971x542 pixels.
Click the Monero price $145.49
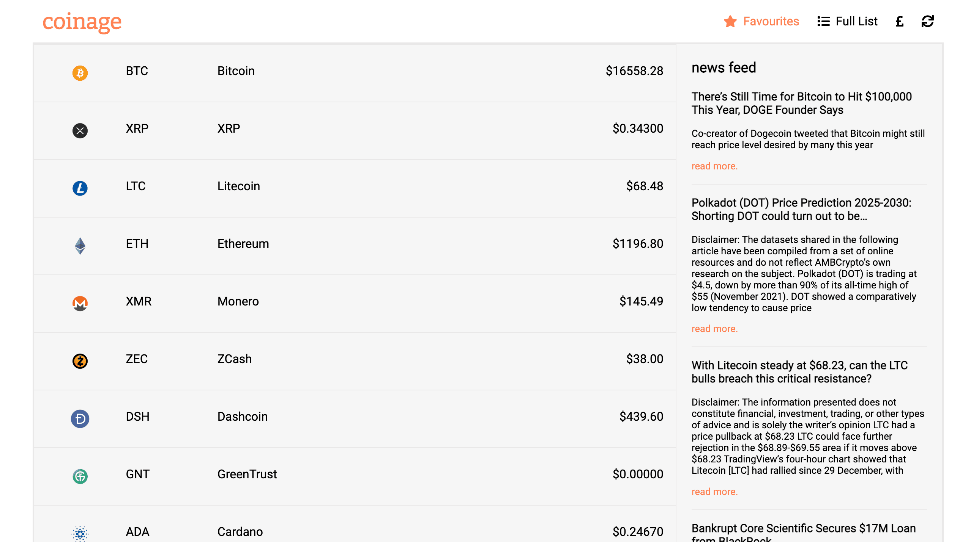tap(641, 301)
